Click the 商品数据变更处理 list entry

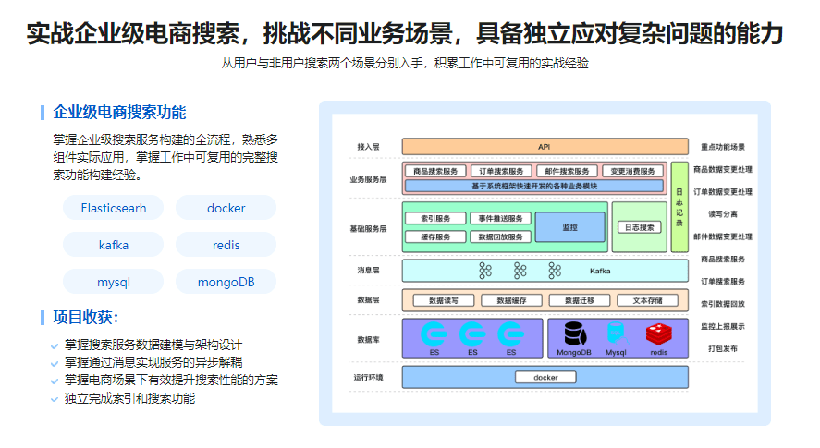(x=723, y=169)
